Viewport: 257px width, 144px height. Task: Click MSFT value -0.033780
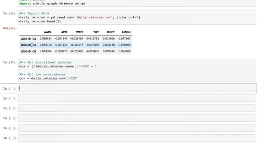pyautogui.click(x=108, y=45)
